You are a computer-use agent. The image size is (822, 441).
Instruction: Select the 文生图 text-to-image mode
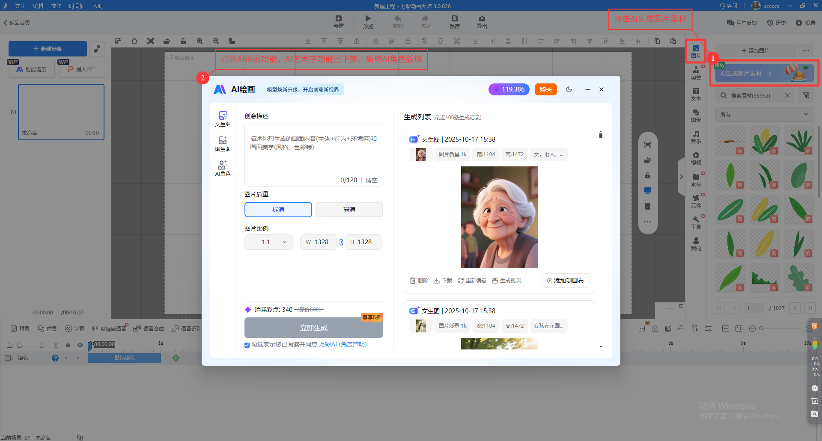click(223, 119)
